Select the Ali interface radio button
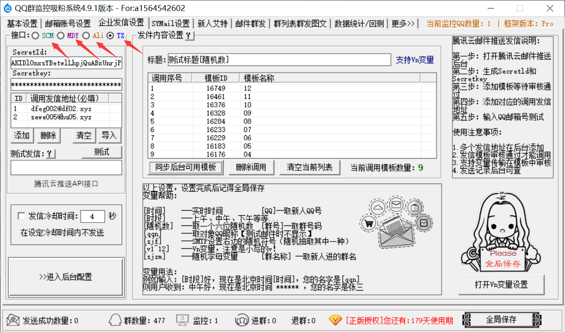 click(x=86, y=36)
